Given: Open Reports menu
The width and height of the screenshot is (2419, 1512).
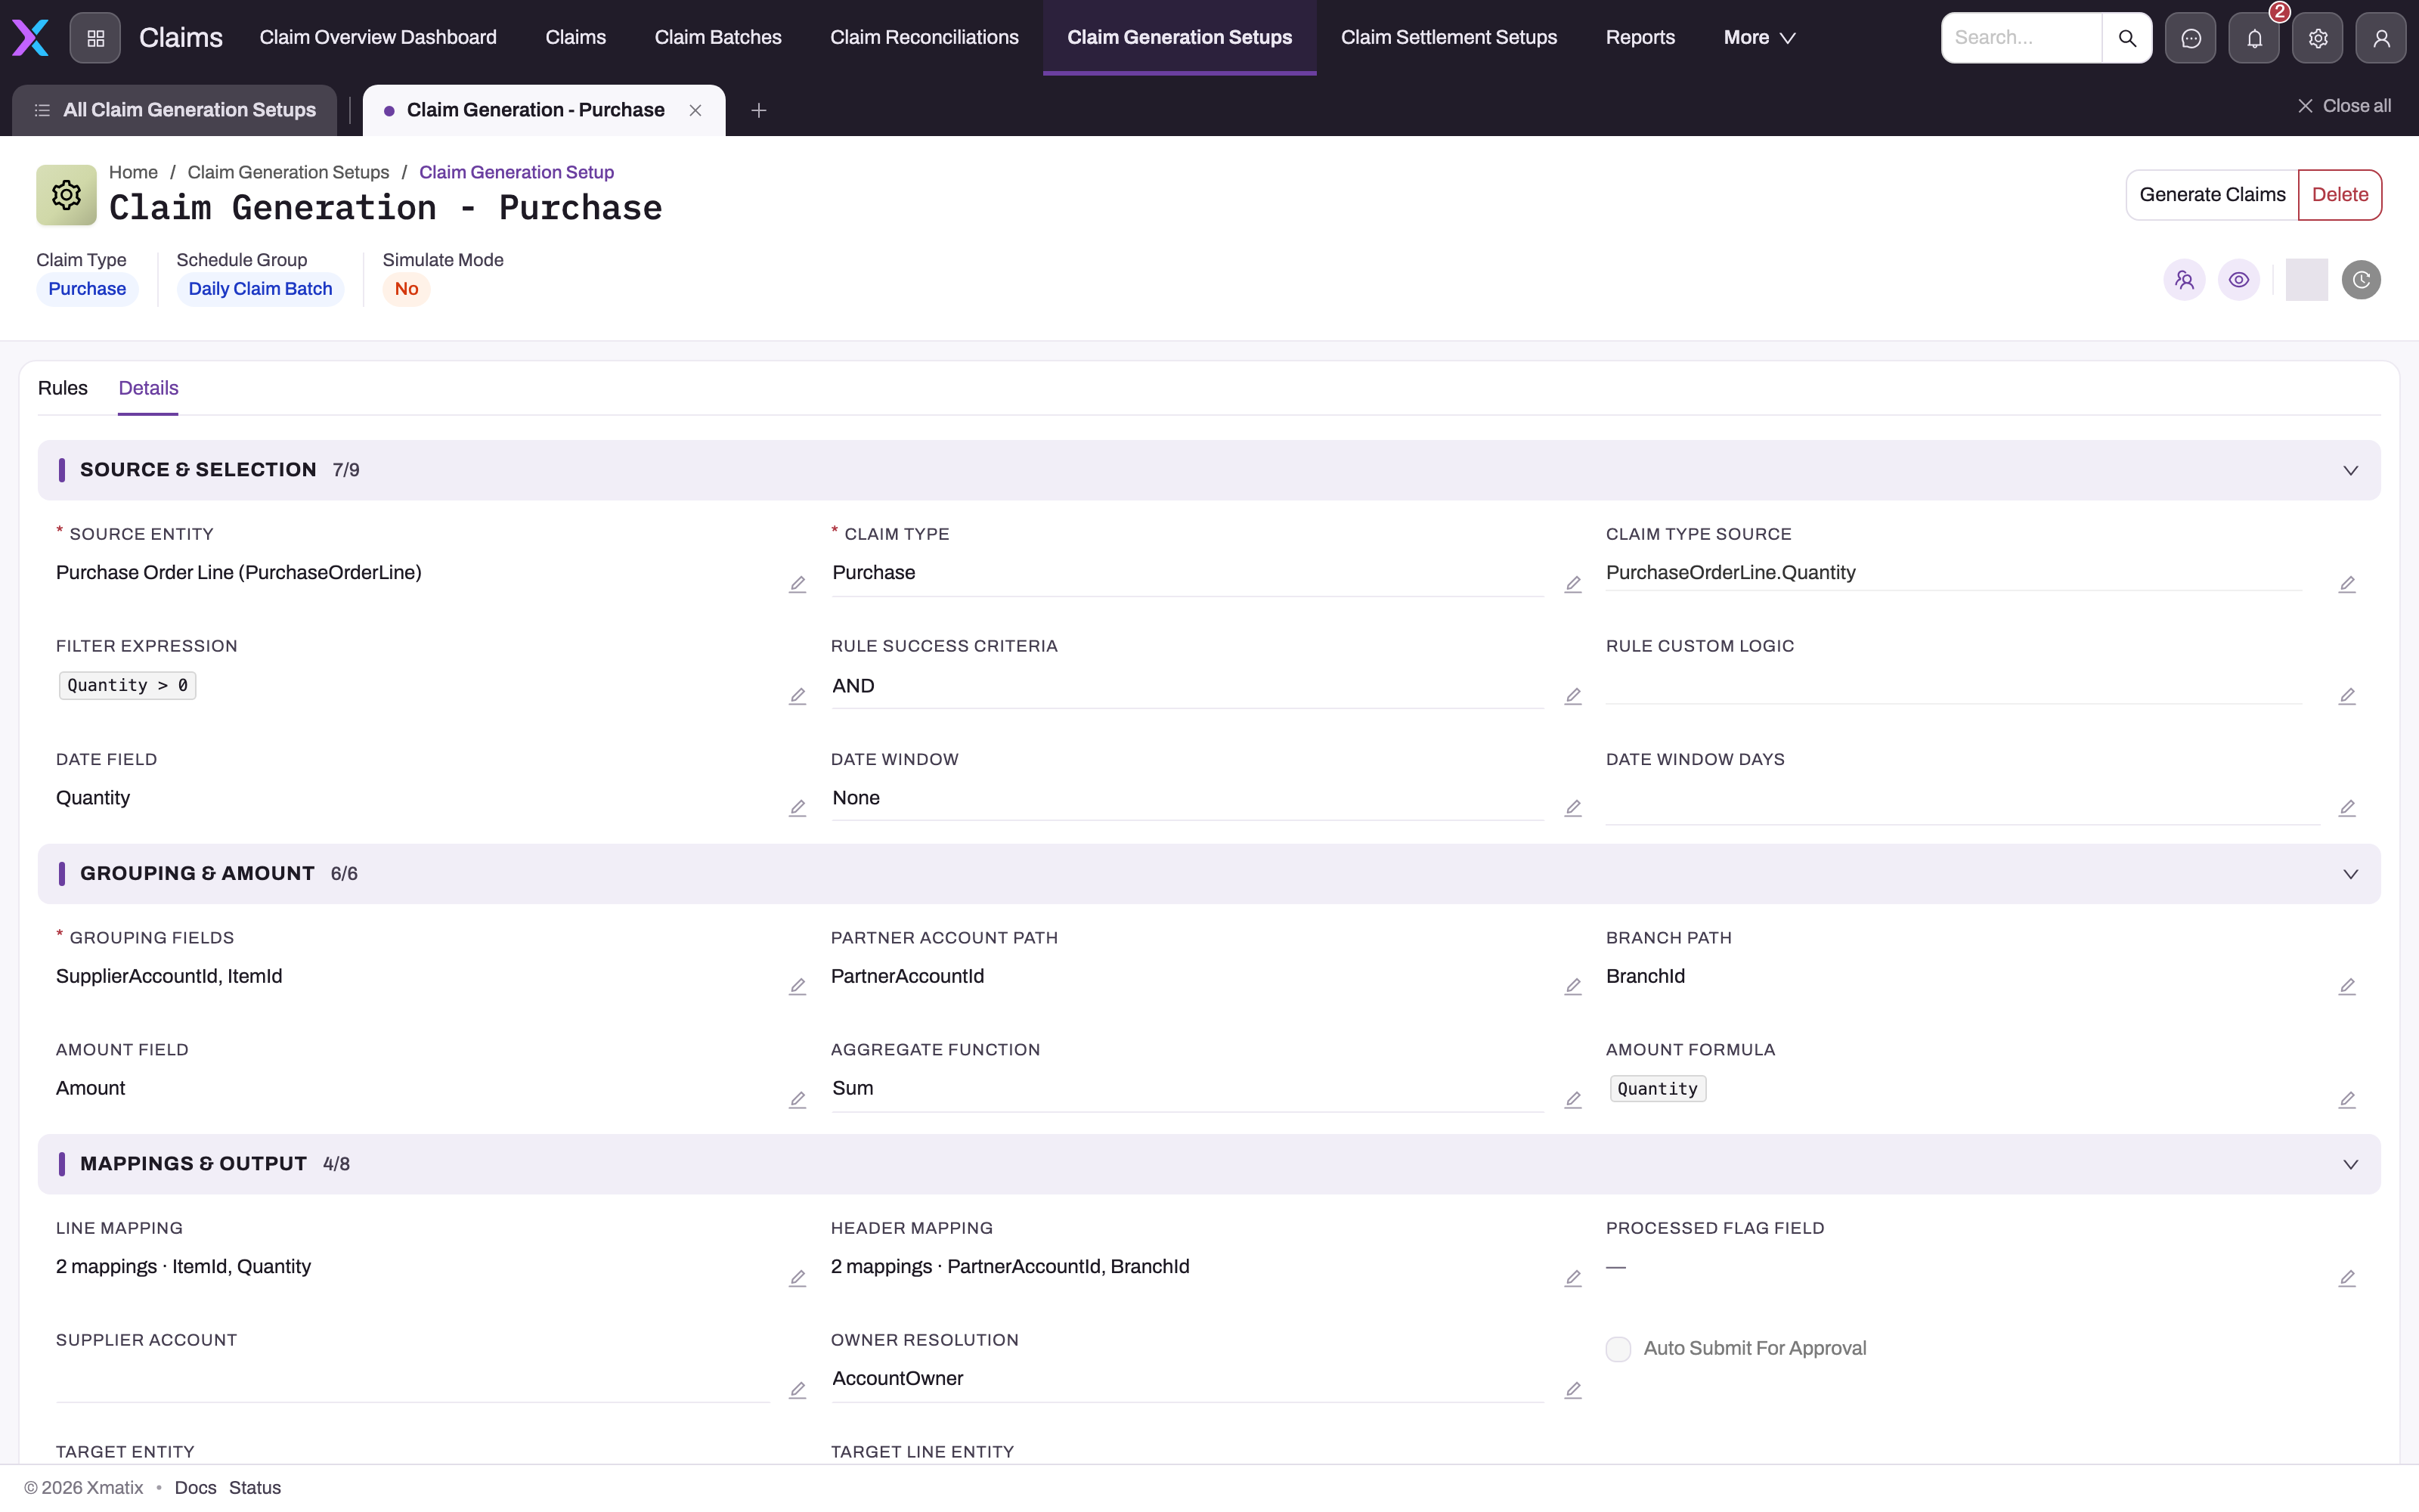Looking at the screenshot, I should pyautogui.click(x=1640, y=38).
